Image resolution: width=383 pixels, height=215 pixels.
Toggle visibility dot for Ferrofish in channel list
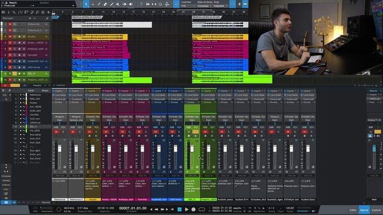21,115
